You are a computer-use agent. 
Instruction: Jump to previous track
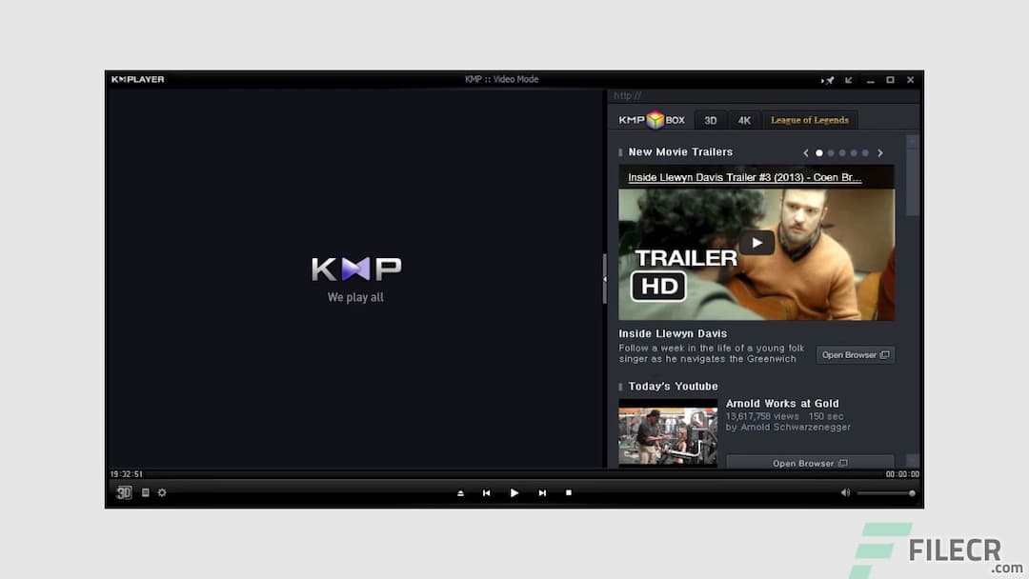pyautogui.click(x=486, y=492)
